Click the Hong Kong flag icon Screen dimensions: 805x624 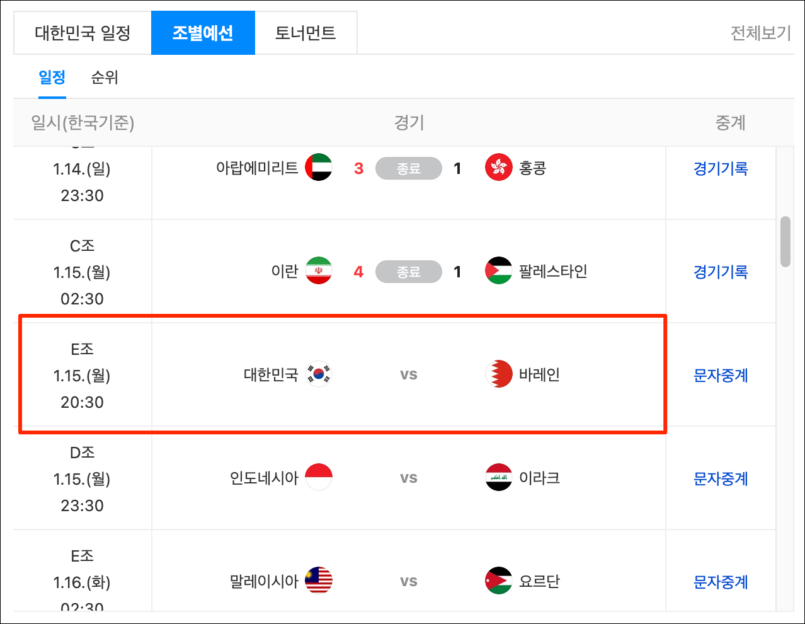pos(499,168)
